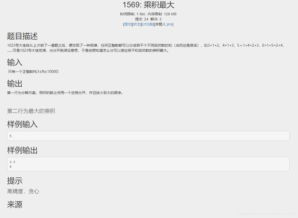Open the 讨论版 discussion board link
Viewport: 298px width, 218px height.
tap(148, 24)
